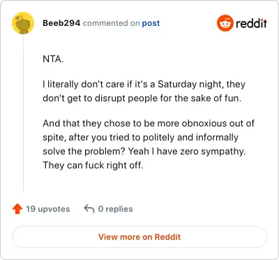Image resolution: width=279 pixels, height=260 pixels.
Task: Open the "0 replies" label
Action: [115, 209]
